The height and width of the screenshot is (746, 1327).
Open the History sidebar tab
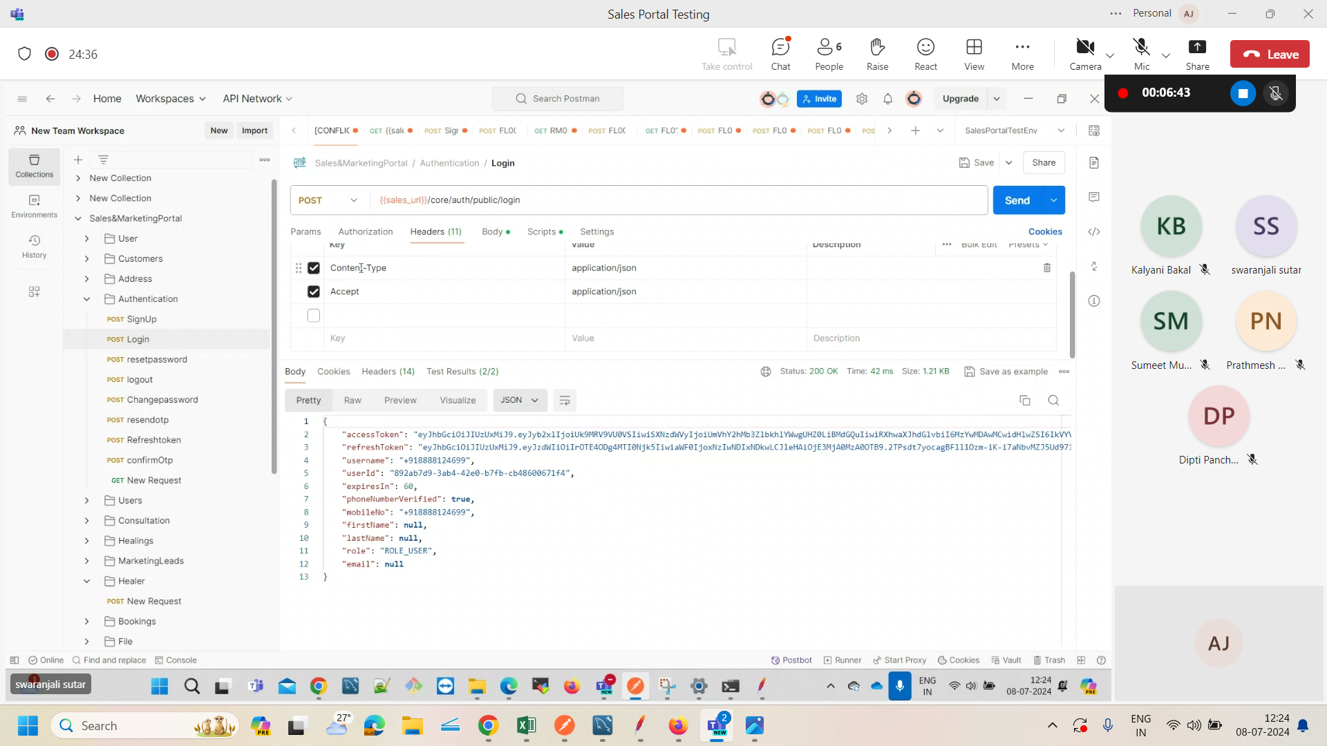click(34, 247)
